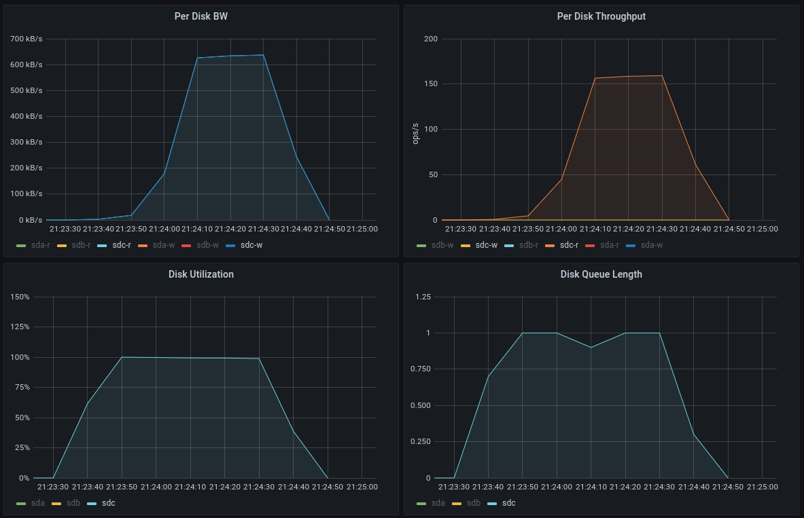Open the Disk Utilization panel title menu
This screenshot has height=518, width=804.
click(x=200, y=274)
